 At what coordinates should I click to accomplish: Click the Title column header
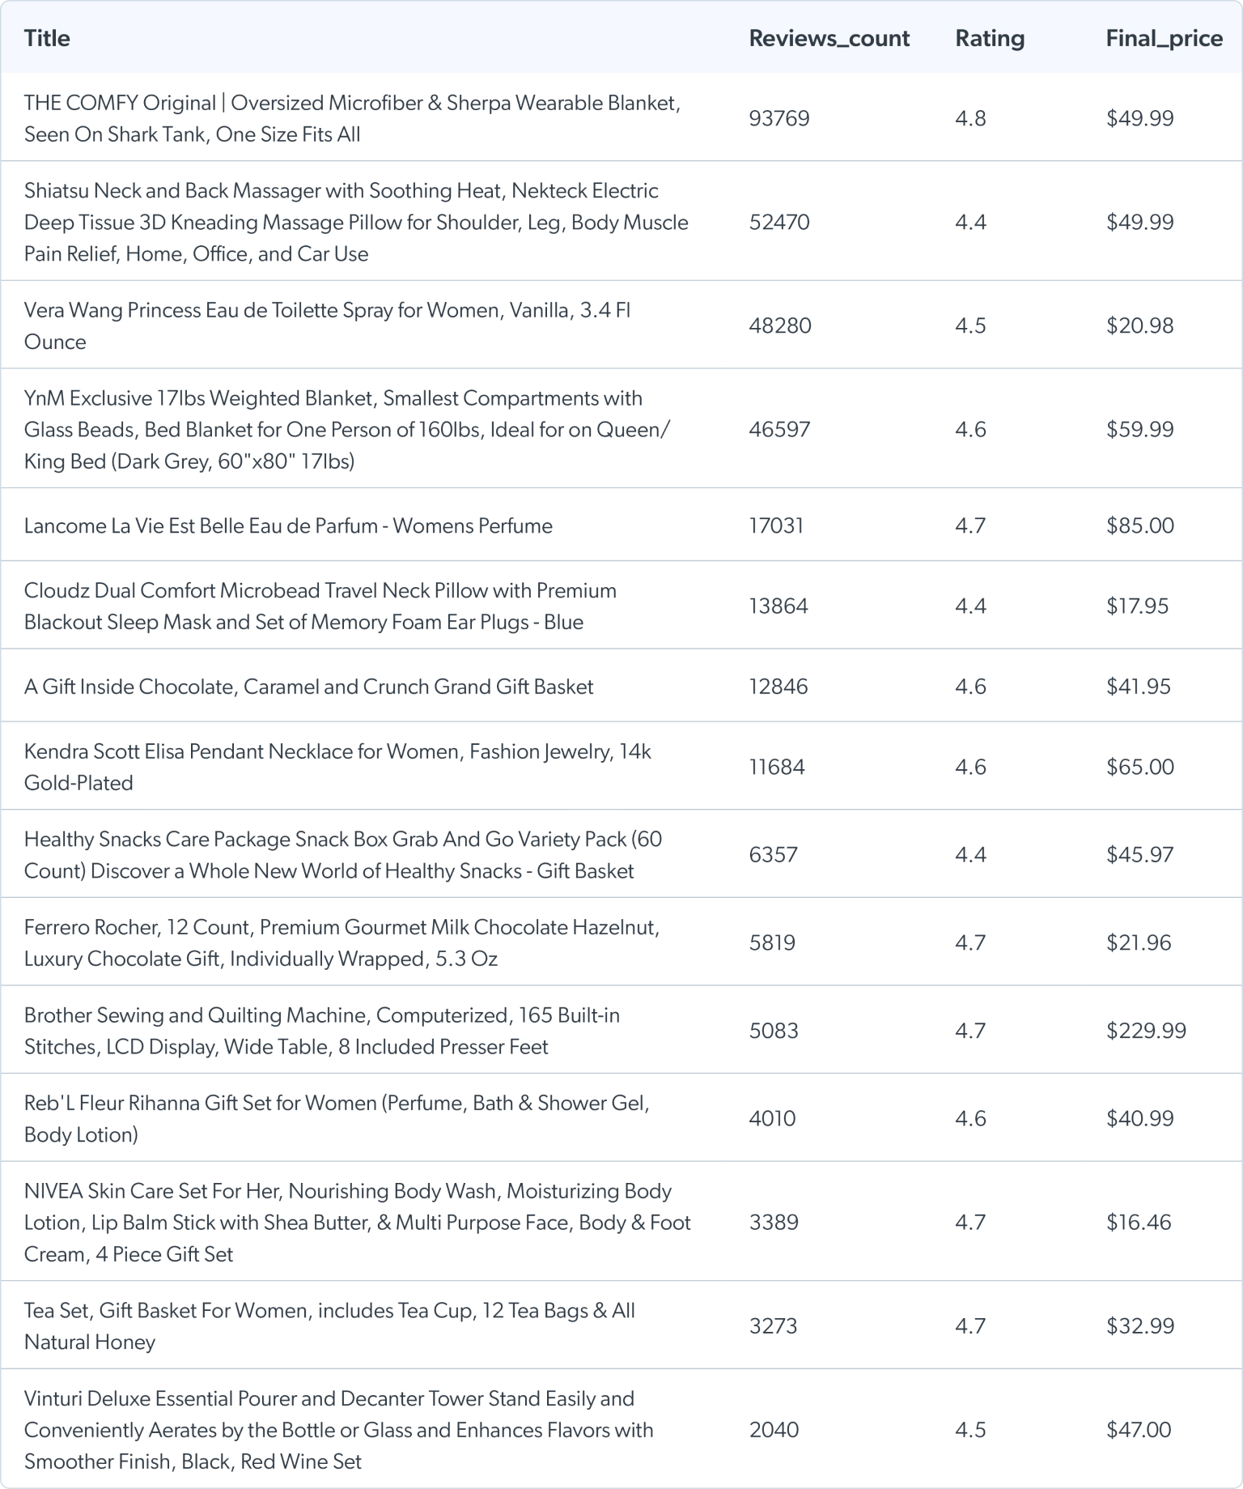coord(47,38)
